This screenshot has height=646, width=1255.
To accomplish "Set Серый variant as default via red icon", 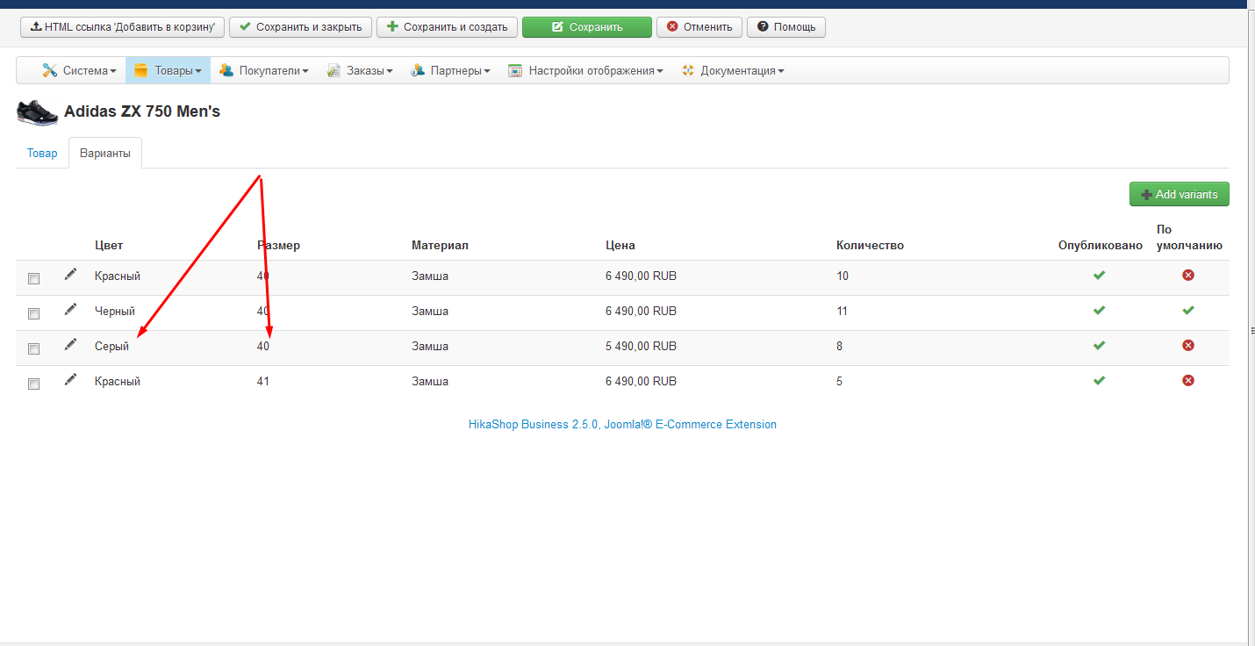I will click(1188, 346).
